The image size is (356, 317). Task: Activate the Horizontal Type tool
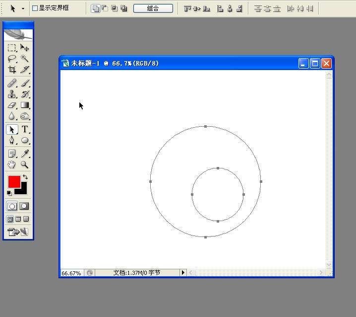[24, 130]
